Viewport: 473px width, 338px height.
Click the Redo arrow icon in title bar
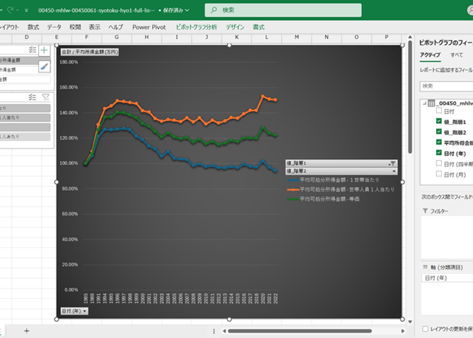coord(10,10)
